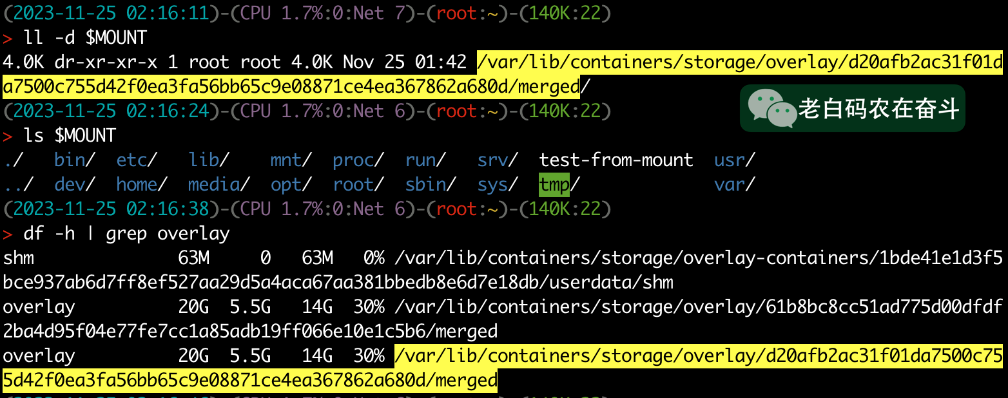Click the home/ directory in listing

click(142, 185)
